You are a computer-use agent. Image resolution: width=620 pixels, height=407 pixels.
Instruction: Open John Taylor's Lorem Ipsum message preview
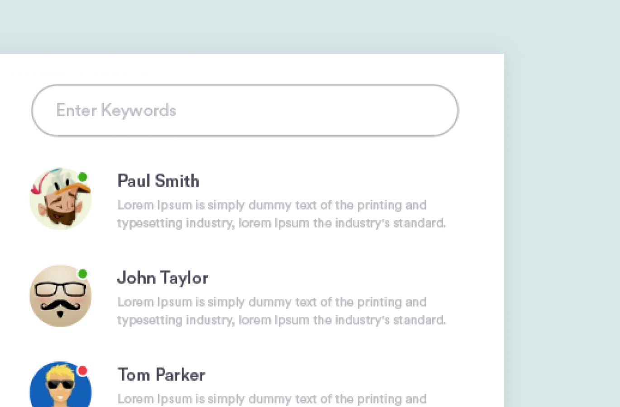point(281,311)
